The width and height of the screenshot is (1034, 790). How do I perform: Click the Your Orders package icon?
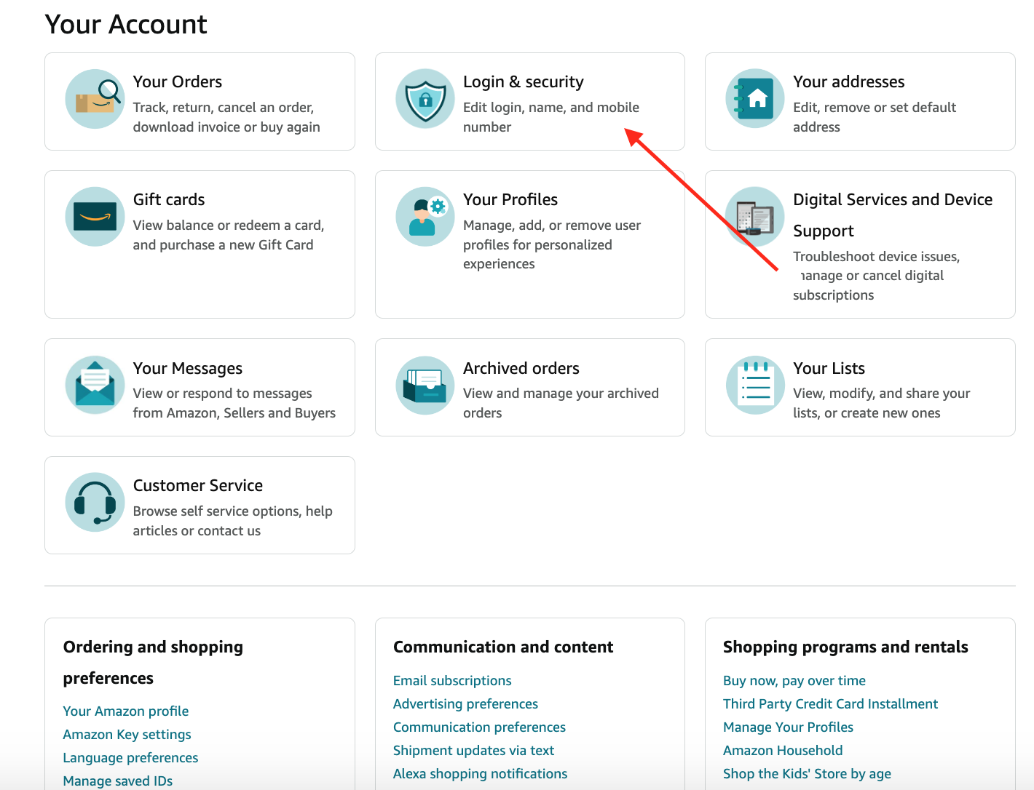click(95, 99)
